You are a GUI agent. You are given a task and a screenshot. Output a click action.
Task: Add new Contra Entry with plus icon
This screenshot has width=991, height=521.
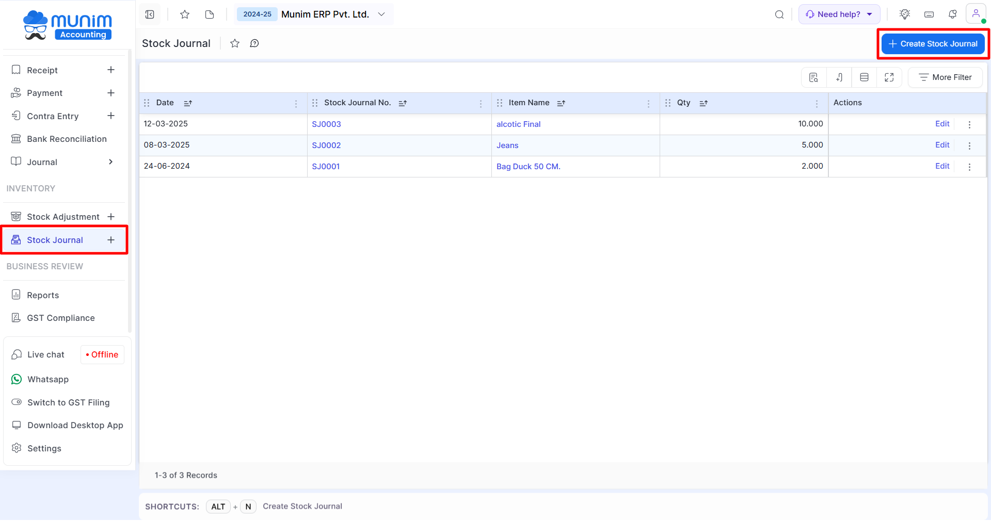coord(111,116)
